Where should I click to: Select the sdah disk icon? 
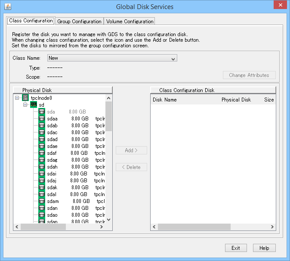point(42,166)
